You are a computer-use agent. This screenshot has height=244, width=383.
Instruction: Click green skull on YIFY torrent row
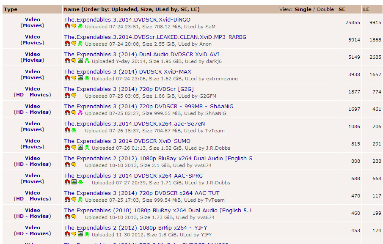point(87,234)
